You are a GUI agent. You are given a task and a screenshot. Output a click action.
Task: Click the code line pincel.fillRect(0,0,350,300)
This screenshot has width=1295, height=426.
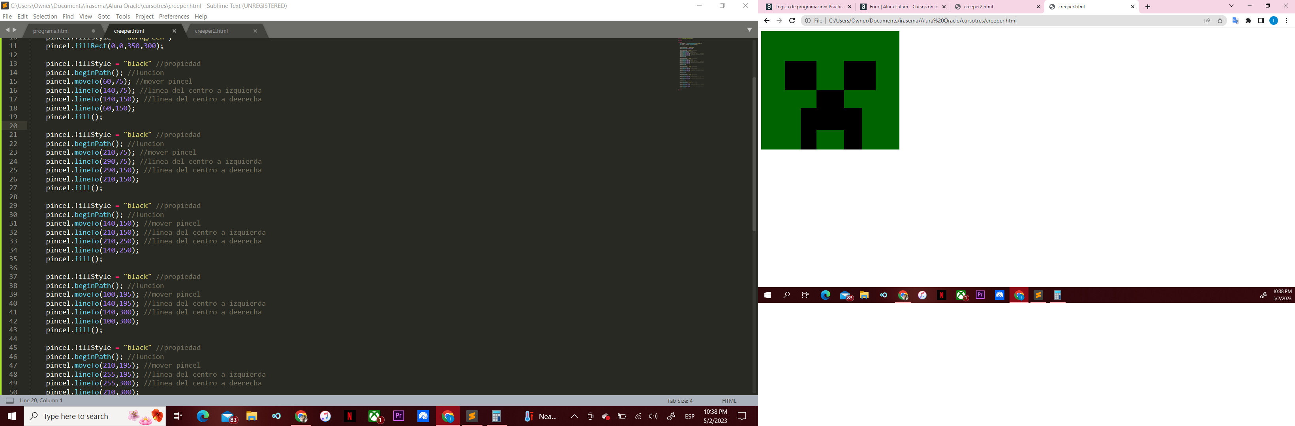105,46
